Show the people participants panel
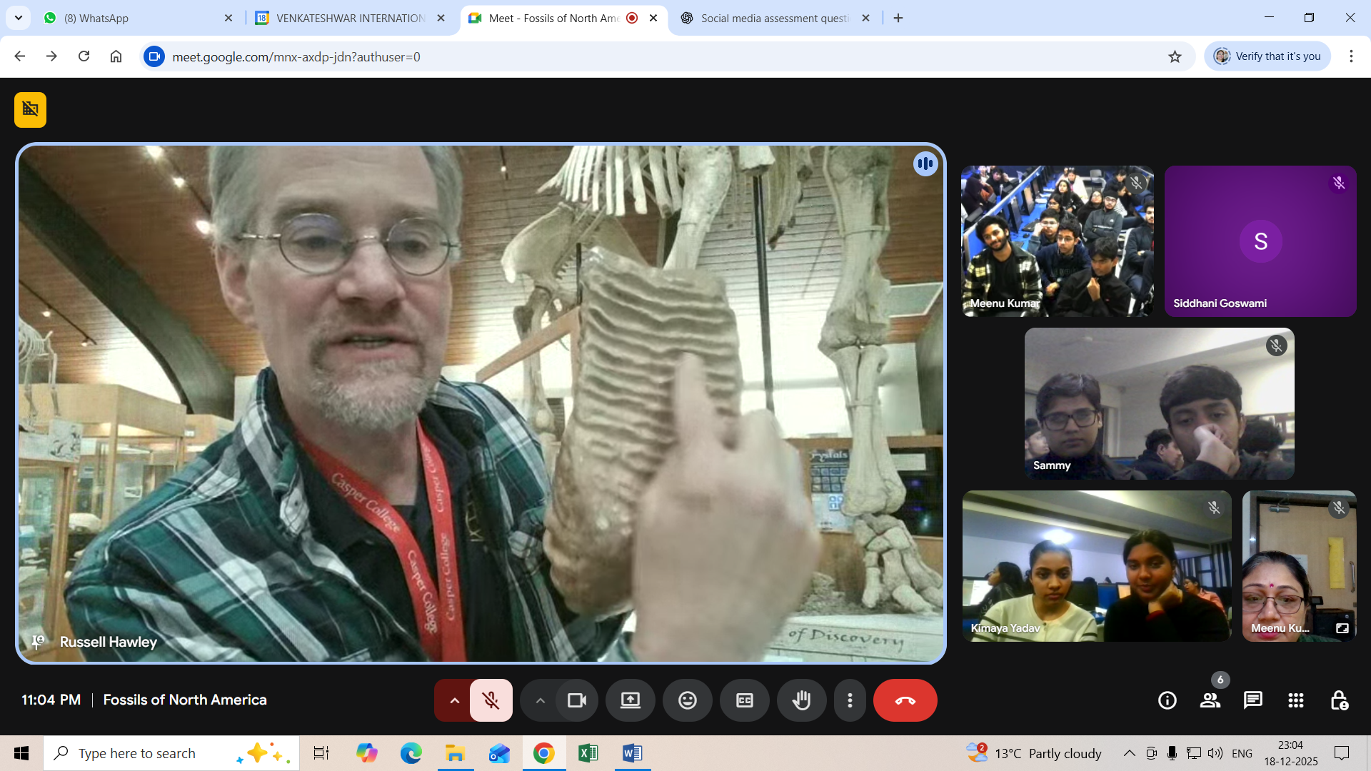The image size is (1371, 771). click(1210, 700)
